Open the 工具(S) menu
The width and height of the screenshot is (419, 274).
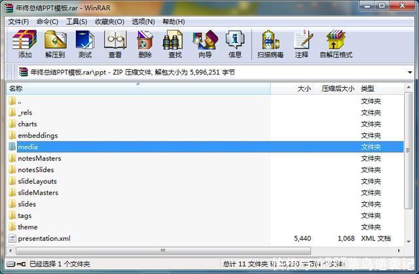tap(77, 22)
